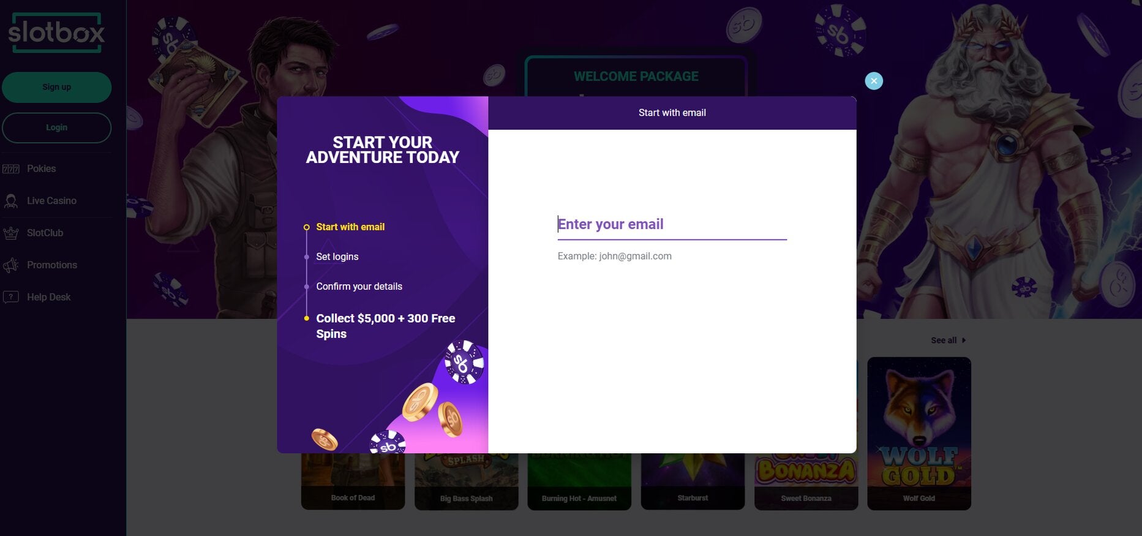Select the Set logins step

[x=337, y=257]
